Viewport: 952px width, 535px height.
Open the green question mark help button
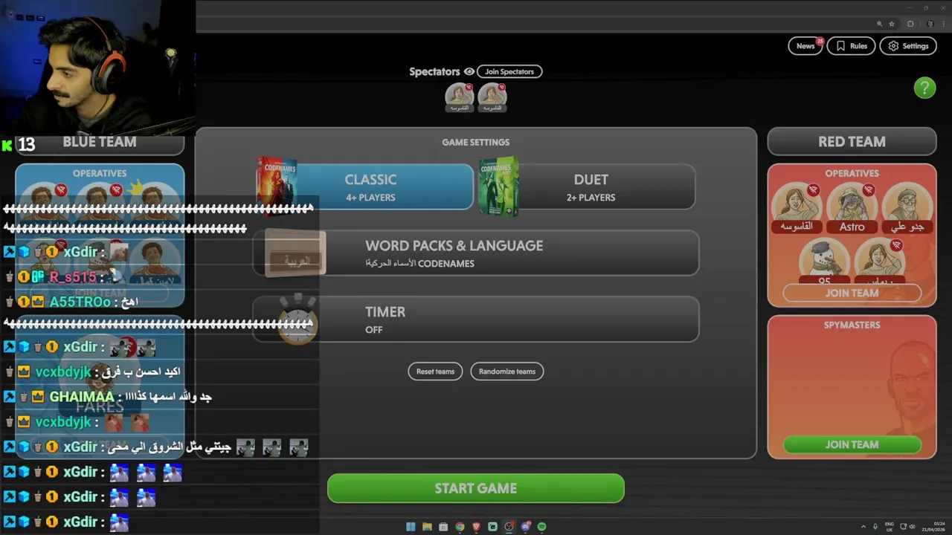click(924, 88)
